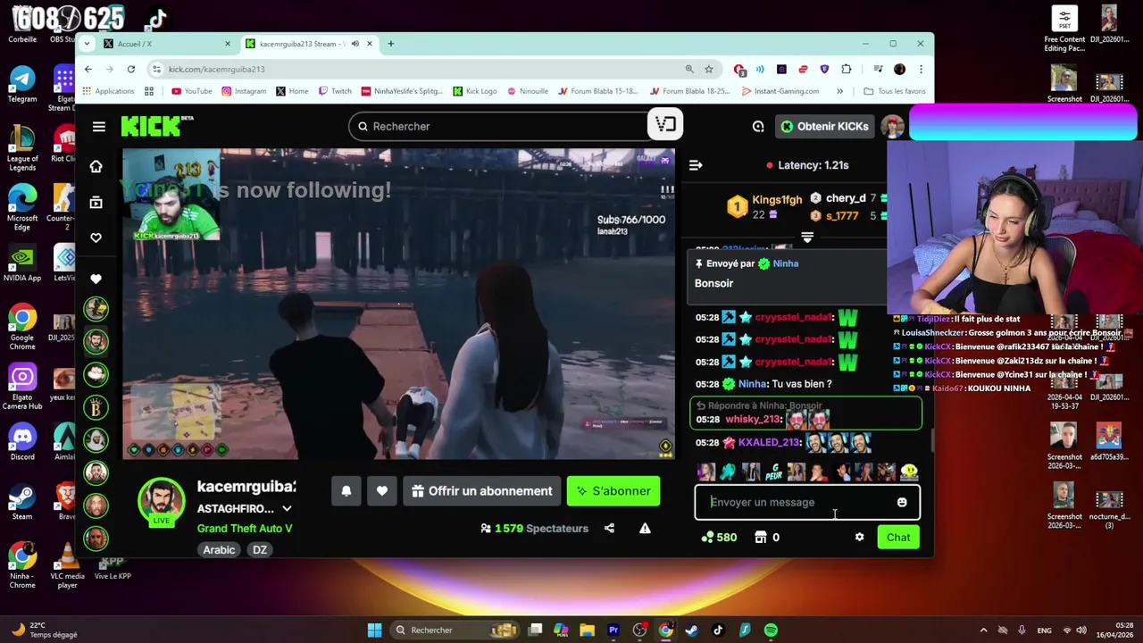Mute the tab audio speaker icon
The height and width of the screenshot is (643, 1143).
(x=355, y=44)
